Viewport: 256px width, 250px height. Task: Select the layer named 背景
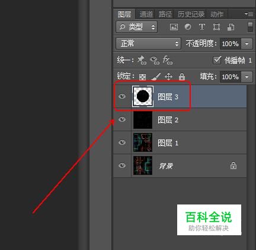166,166
